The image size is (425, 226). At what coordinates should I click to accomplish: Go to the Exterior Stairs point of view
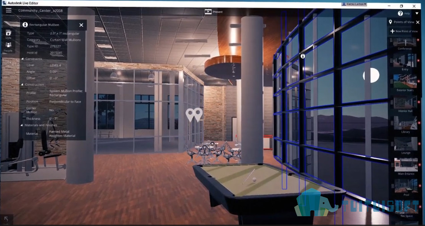tap(405, 81)
